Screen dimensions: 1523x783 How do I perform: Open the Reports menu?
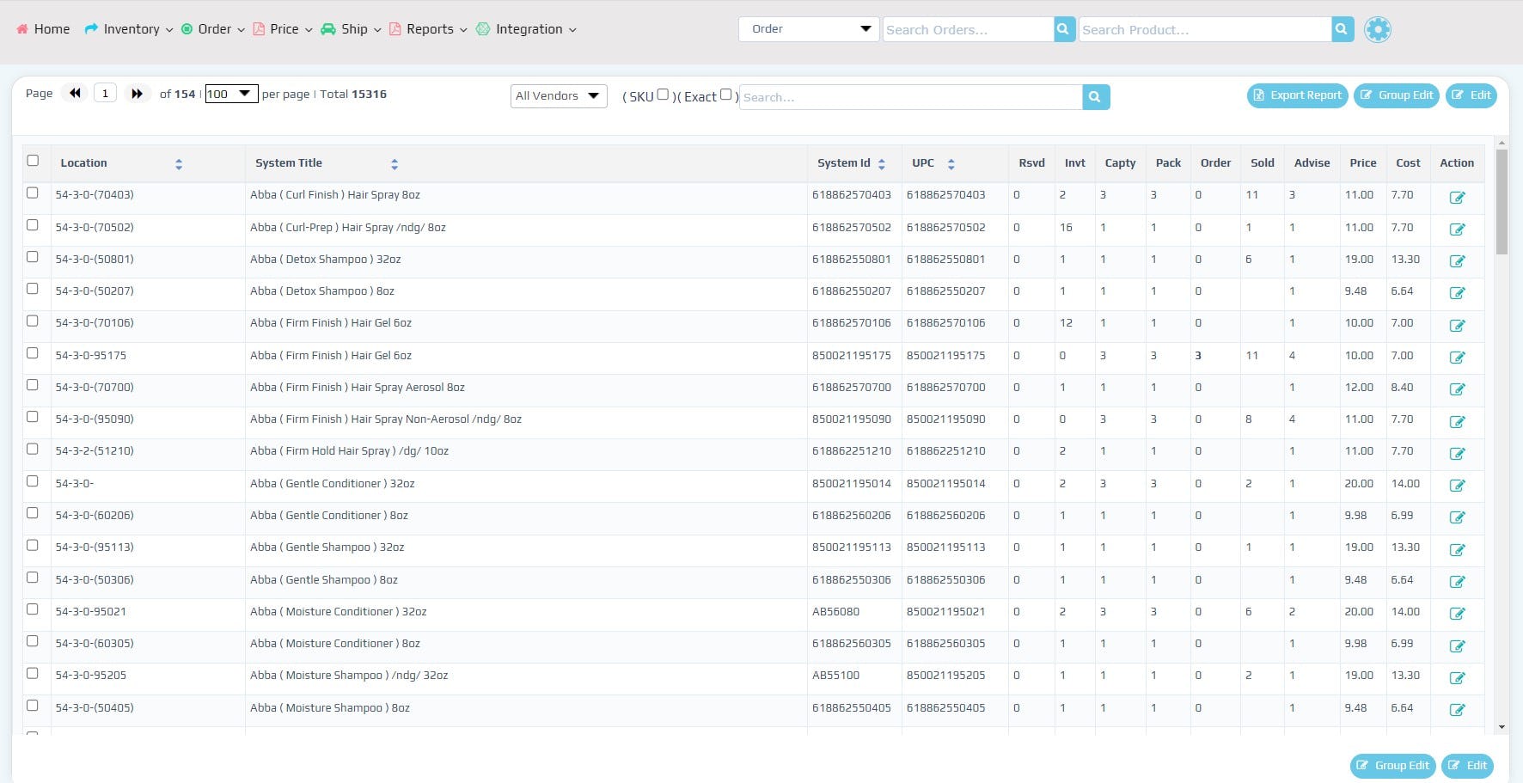click(428, 28)
